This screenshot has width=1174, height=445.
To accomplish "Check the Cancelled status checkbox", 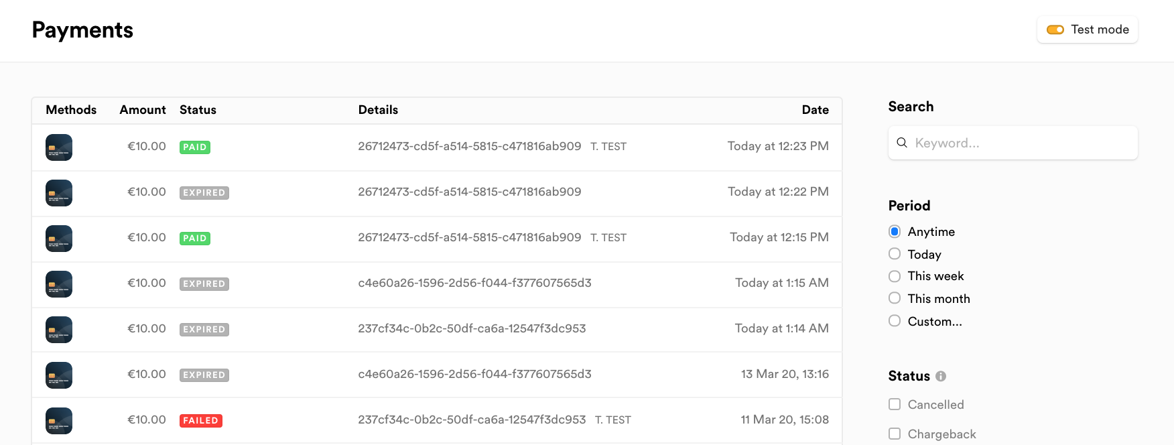I will coord(895,404).
